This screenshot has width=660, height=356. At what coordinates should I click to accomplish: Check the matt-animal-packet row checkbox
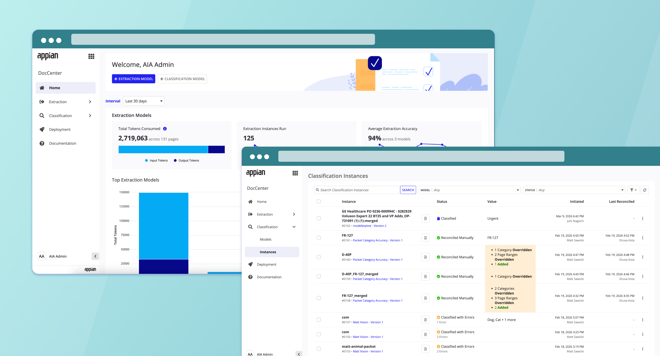click(x=319, y=348)
